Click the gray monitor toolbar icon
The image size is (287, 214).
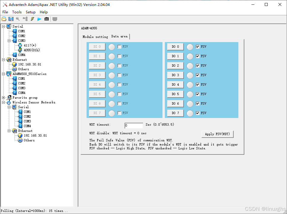click(x=55, y=19)
